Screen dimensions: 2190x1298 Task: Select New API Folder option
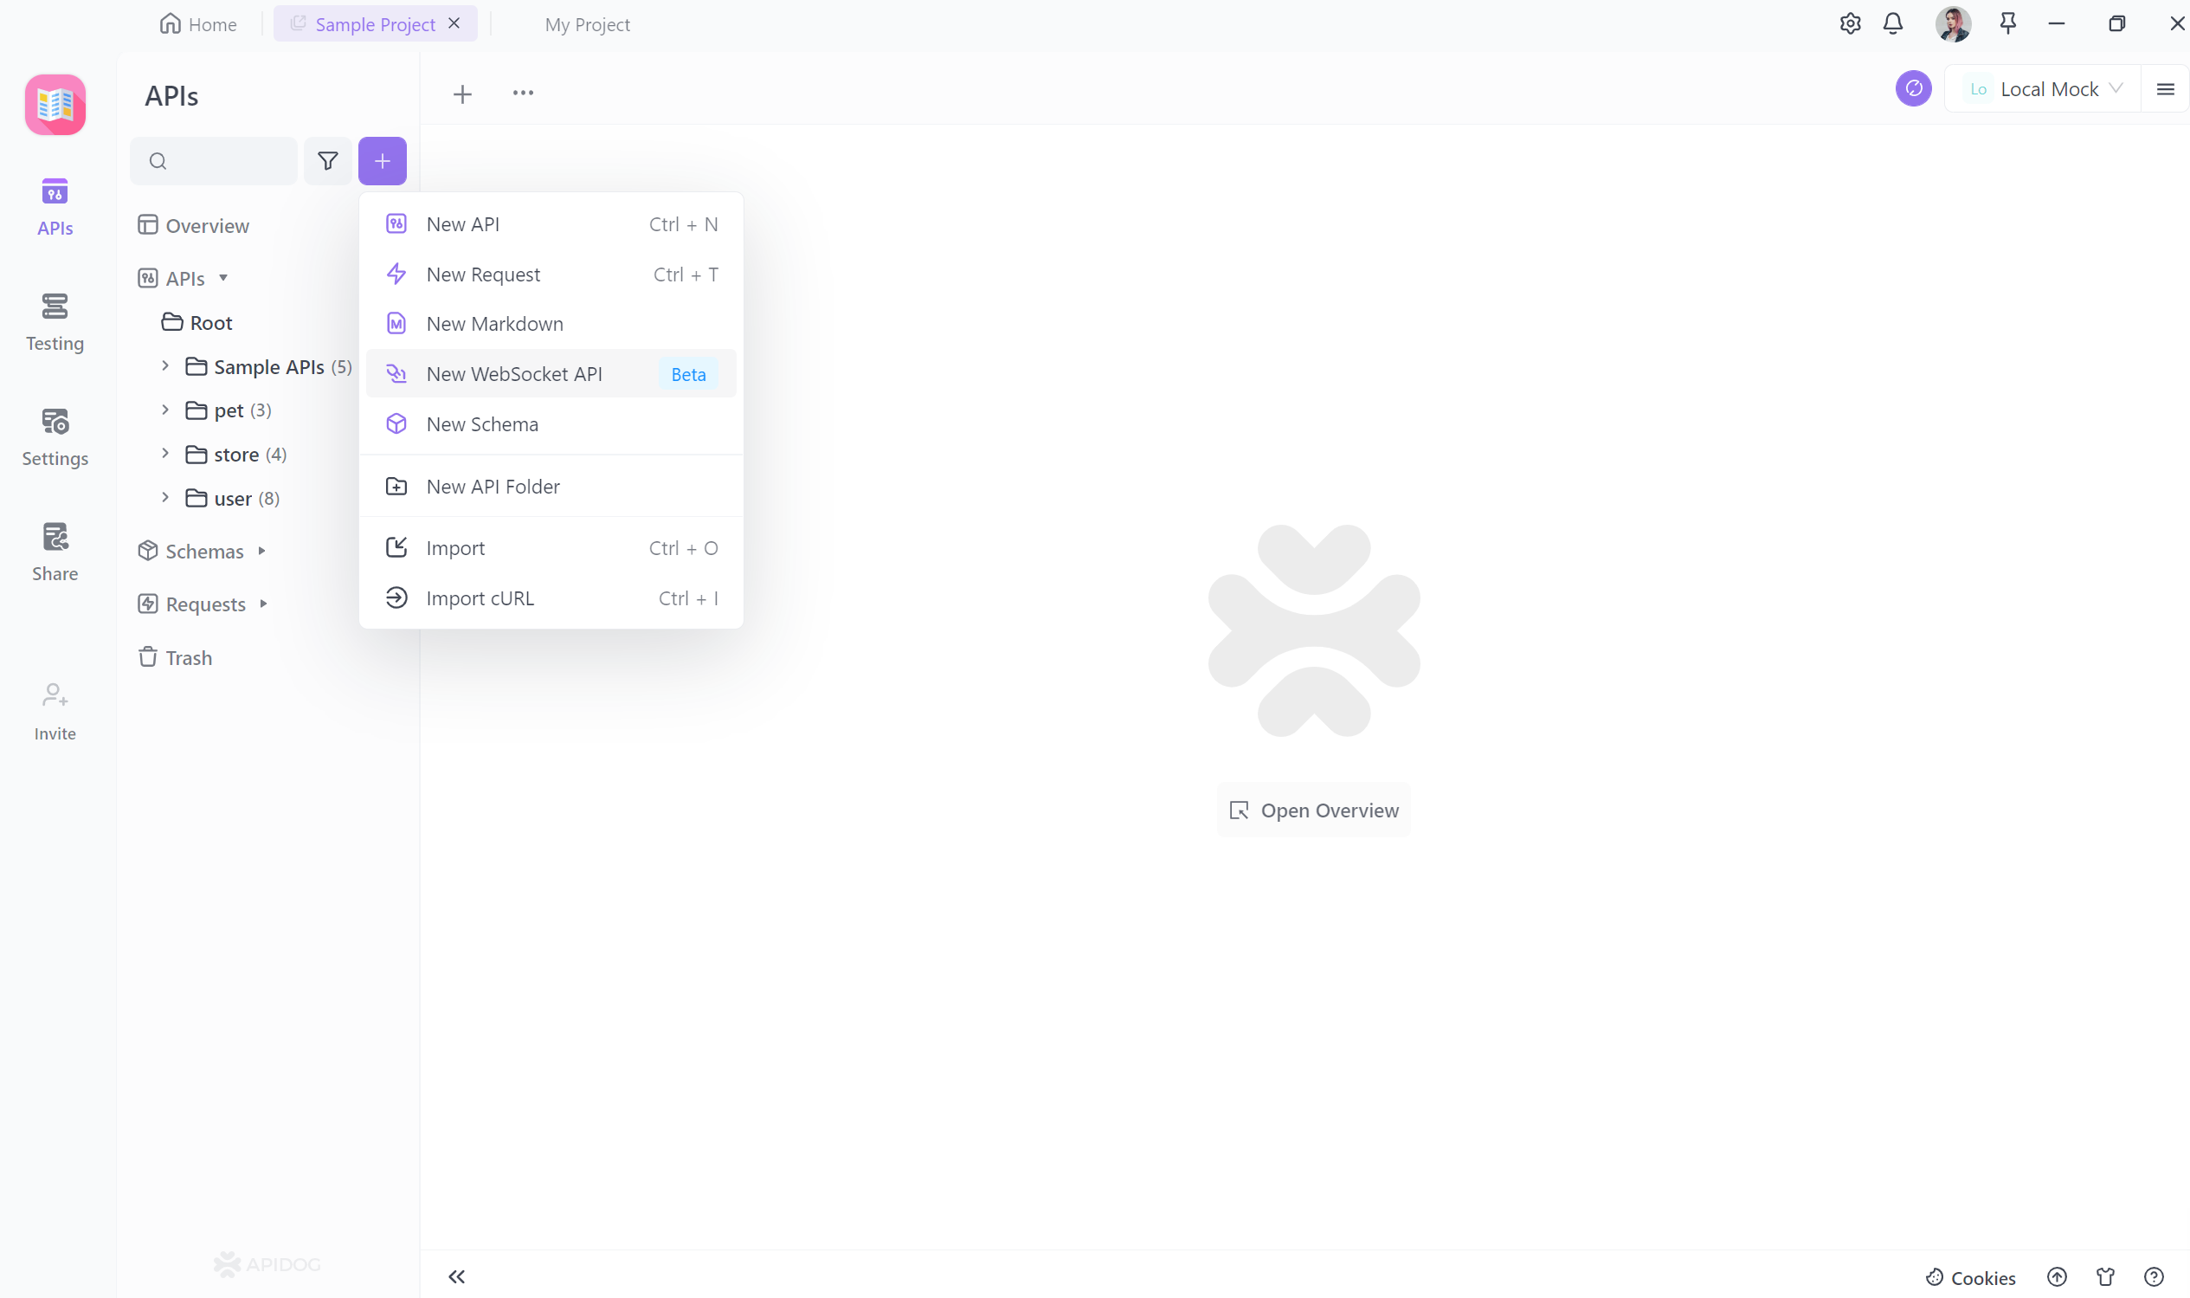[493, 485]
